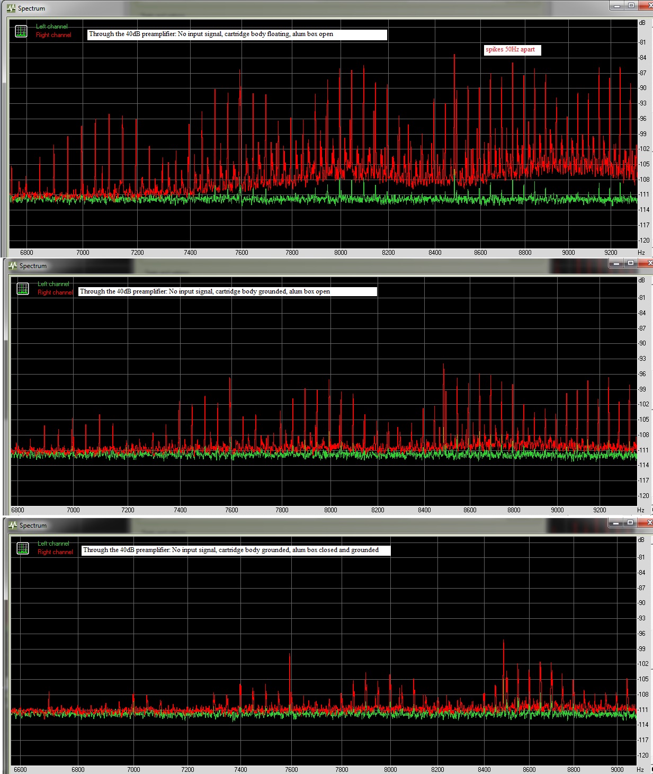Screen dimensions: 653x774
Task: Click the '7400' frequency label in middle window
Action: (180, 510)
